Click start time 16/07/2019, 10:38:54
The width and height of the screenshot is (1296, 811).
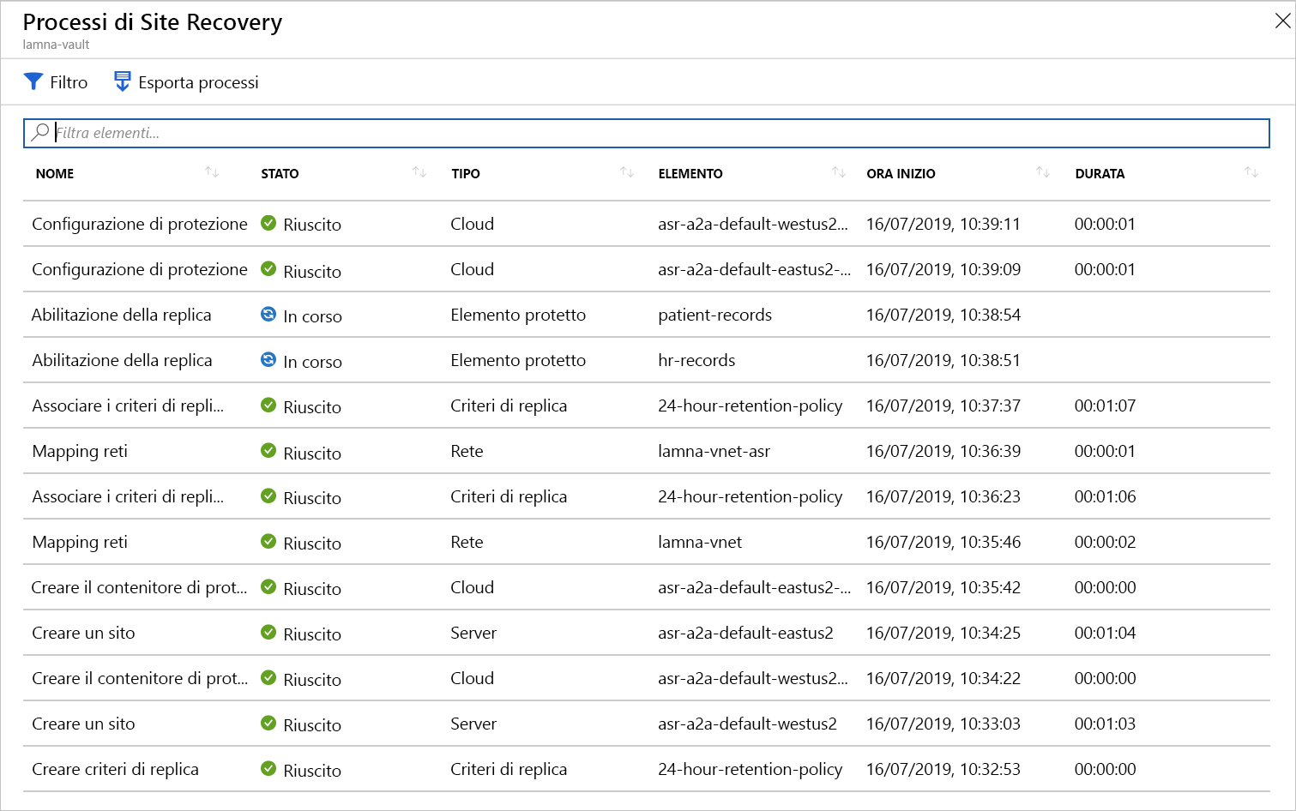pyautogui.click(x=943, y=315)
